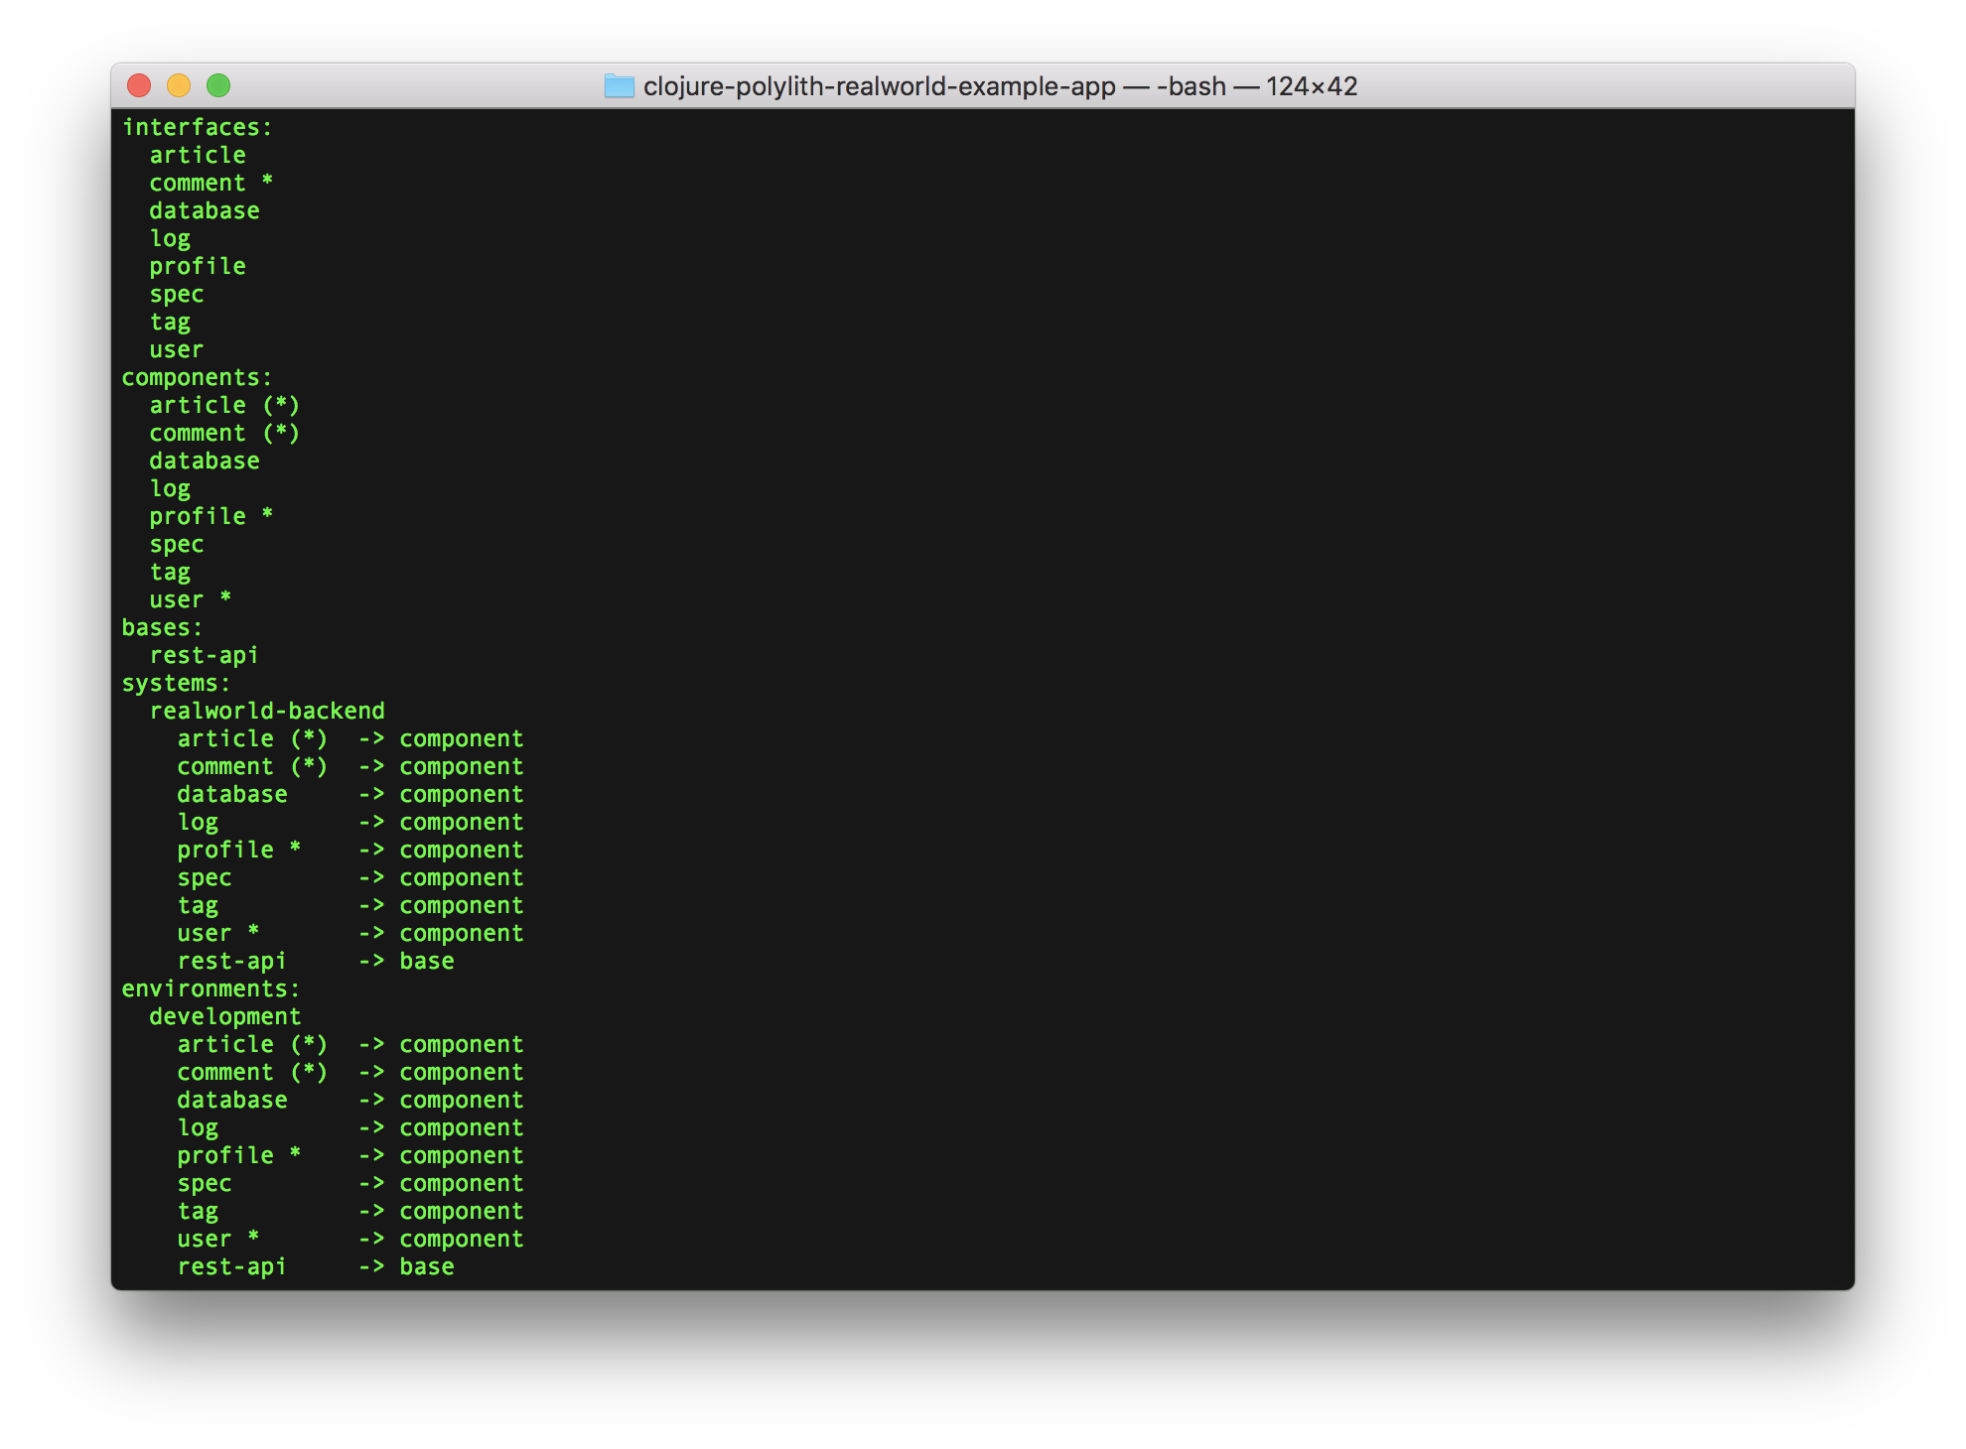The width and height of the screenshot is (1966, 1449).
Task: Click 'base' label in realworld-backend section
Action: [x=427, y=961]
